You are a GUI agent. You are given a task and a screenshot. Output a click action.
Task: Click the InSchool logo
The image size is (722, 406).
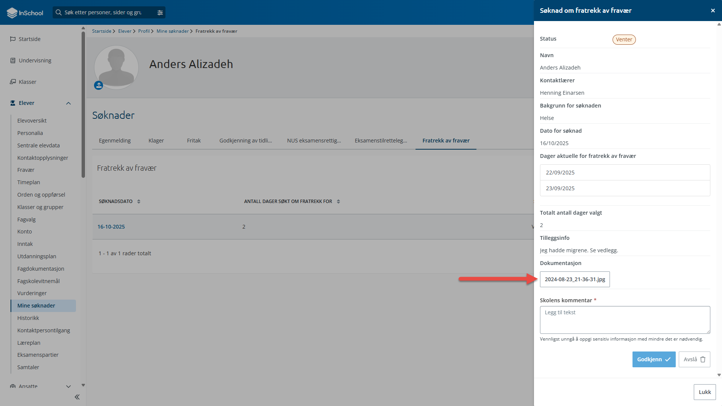pos(25,12)
